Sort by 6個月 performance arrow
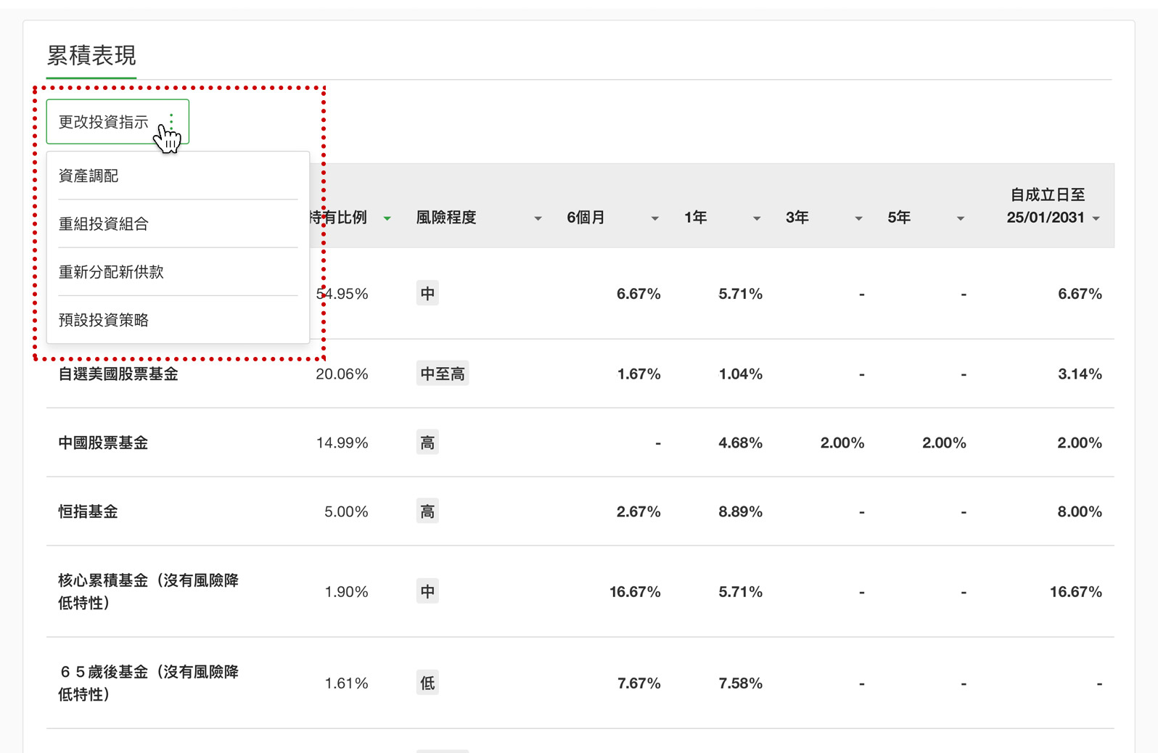1158x753 pixels. tap(654, 218)
